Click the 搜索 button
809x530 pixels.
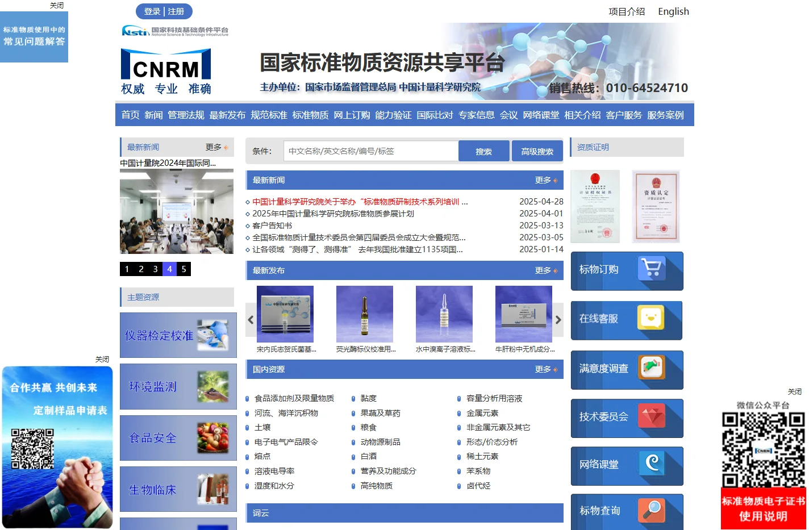484,151
